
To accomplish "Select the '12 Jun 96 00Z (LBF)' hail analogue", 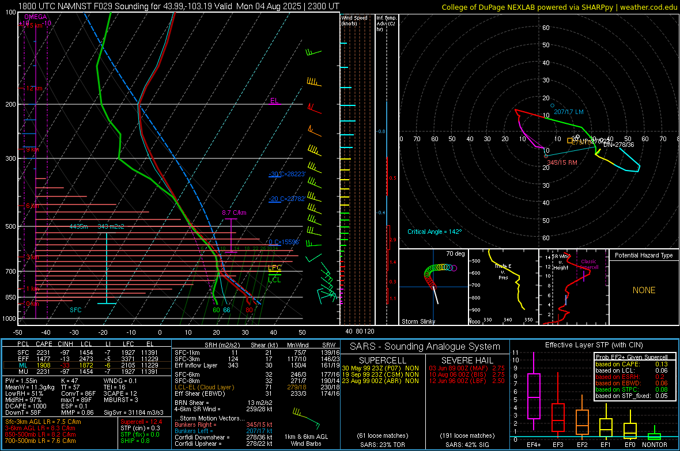I will click(467, 381).
